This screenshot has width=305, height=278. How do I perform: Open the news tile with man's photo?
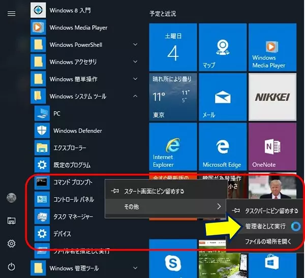(272, 186)
